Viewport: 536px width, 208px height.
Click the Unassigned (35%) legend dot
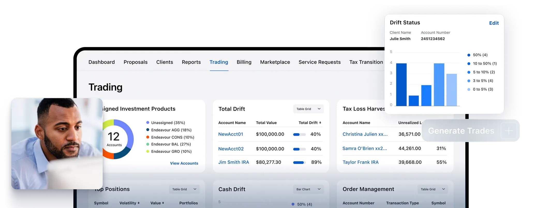tap(148, 123)
